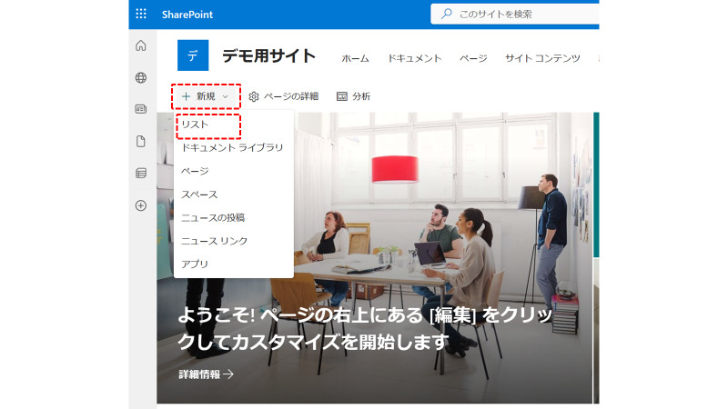Screen dimensions: 728x409
Task: Select ニュースの投稿 from the new menu
Action: (234, 217)
